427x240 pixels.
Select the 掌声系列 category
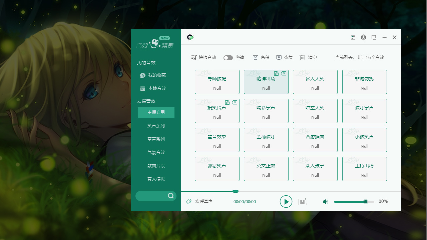pos(156,139)
